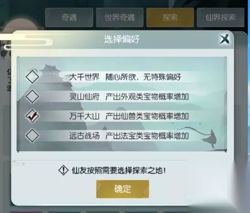Select the 大千世界 diamond checkbox
Screen dimensions: 250x213
point(32,76)
